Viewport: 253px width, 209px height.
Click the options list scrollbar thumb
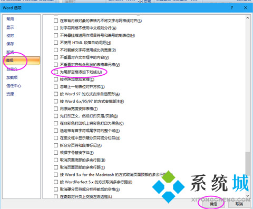click(248, 164)
